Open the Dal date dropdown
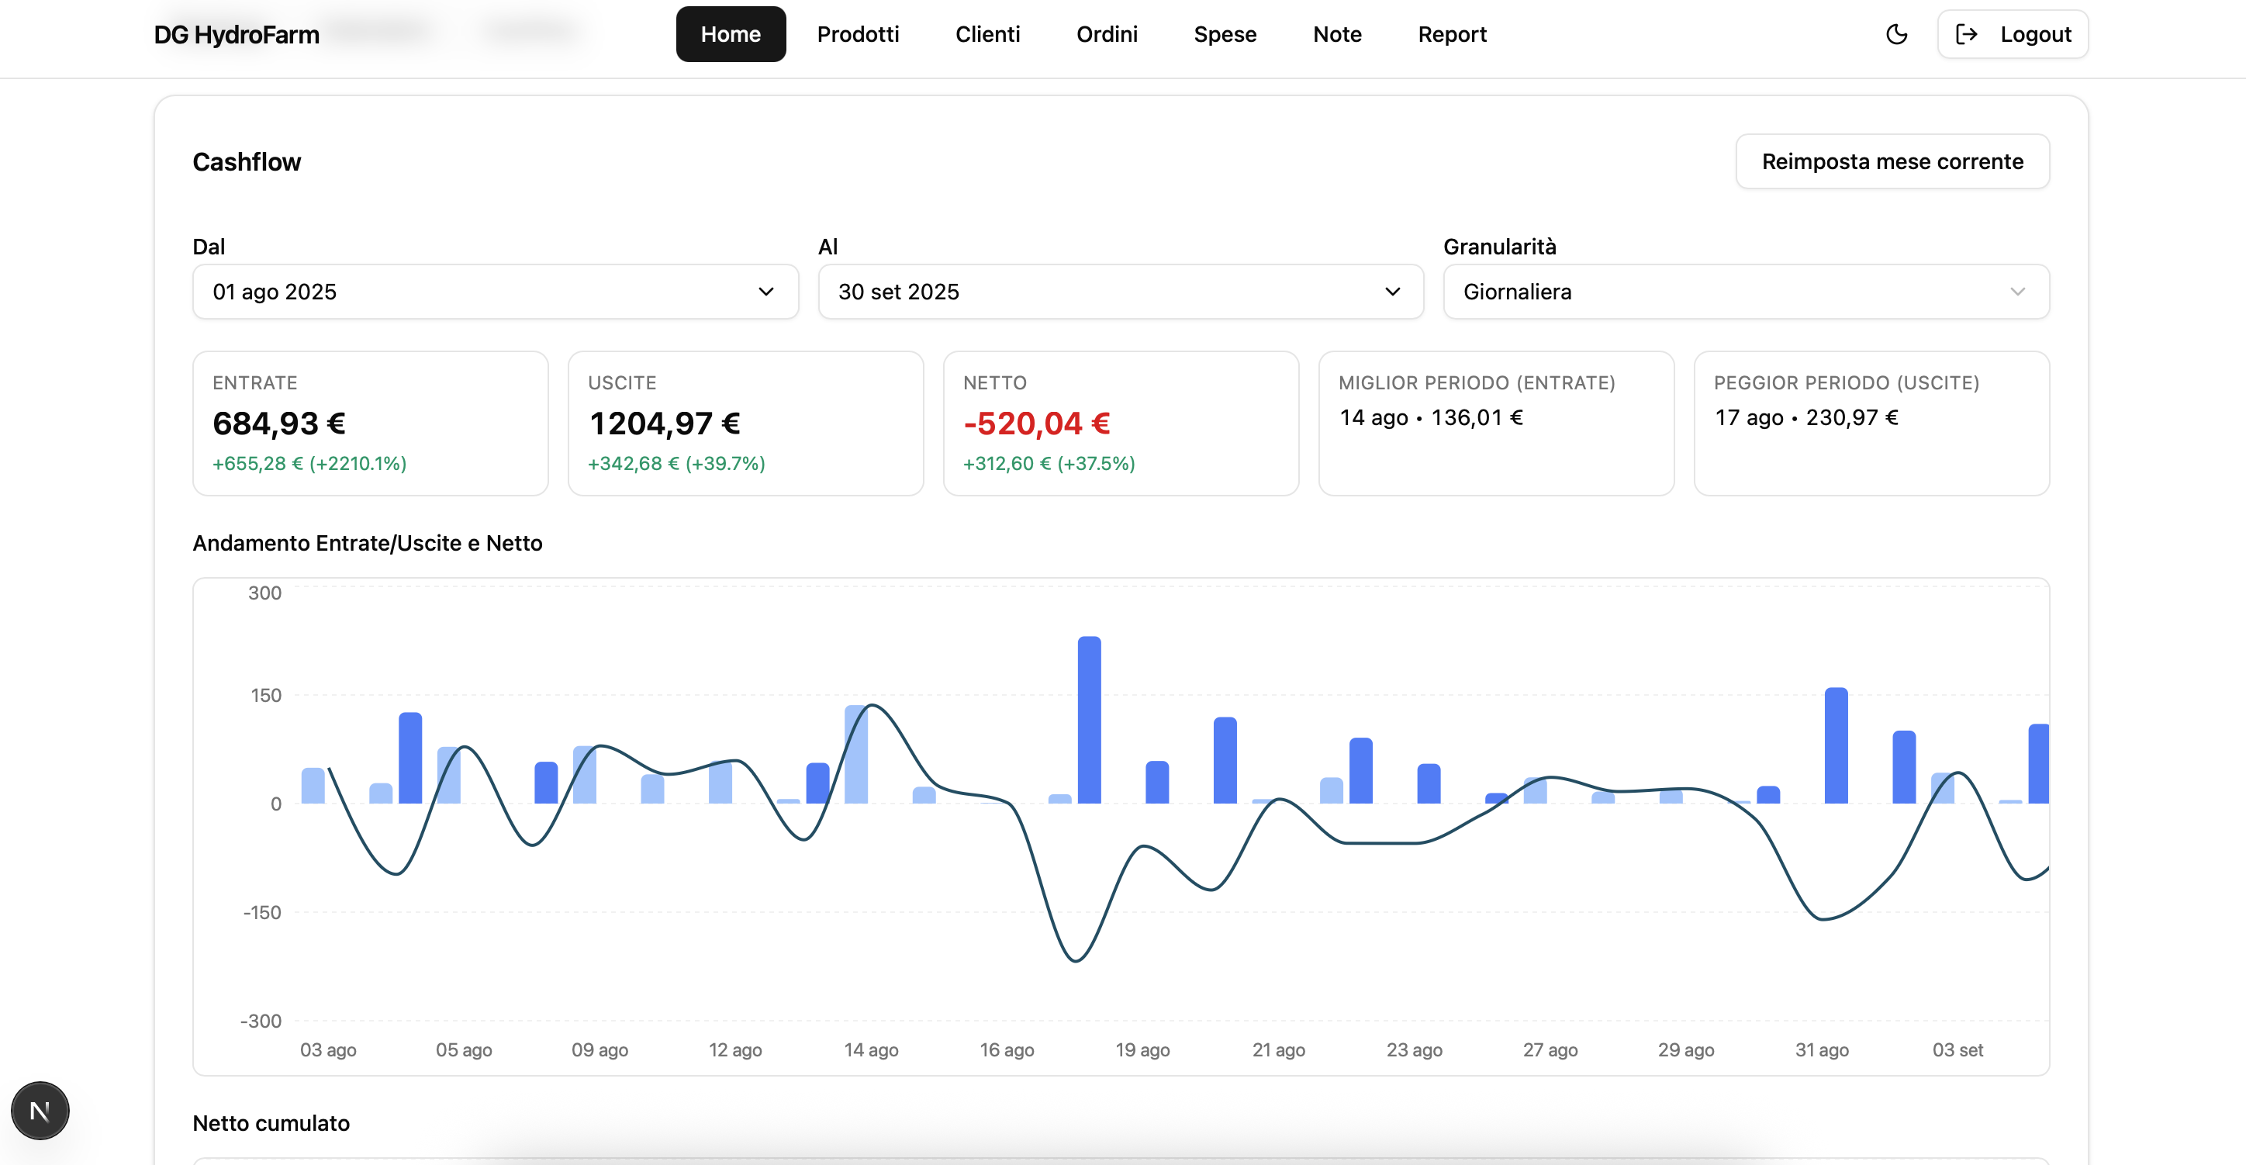Image resolution: width=2246 pixels, height=1165 pixels. click(494, 292)
